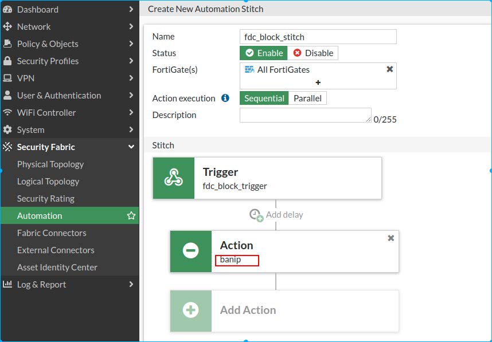
Task: Click the WiFi Controller signal icon
Action: [x=7, y=112]
